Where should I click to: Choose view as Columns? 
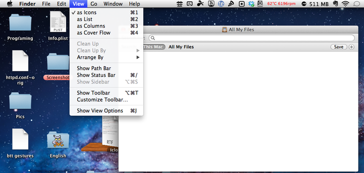click(x=106, y=26)
